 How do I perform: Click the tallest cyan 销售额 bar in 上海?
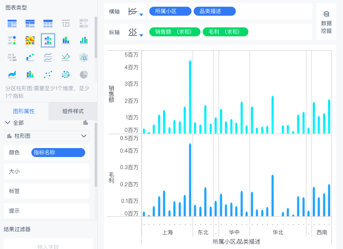click(x=190, y=97)
